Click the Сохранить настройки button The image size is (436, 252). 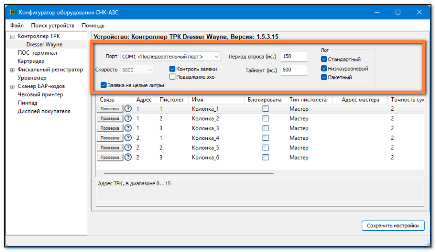point(393,225)
